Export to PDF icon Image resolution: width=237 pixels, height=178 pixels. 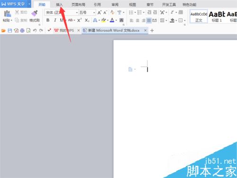pyautogui.click(x=16, y=30)
